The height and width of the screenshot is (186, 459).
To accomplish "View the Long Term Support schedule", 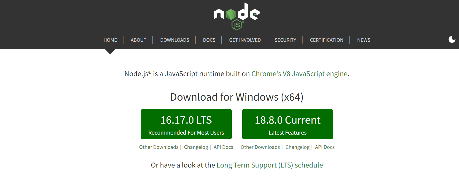I will (x=269, y=165).
